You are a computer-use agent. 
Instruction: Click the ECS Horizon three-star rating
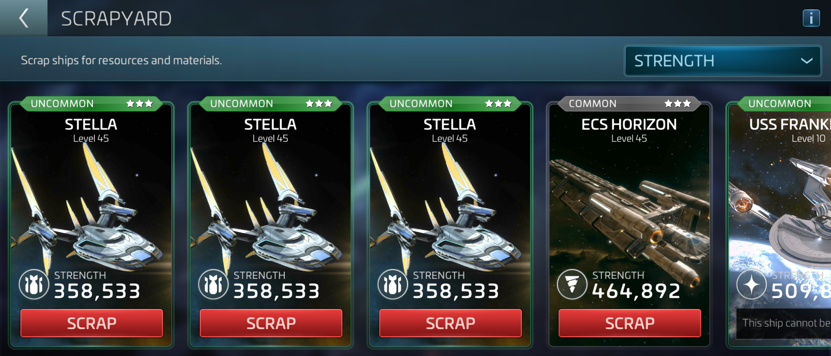(677, 103)
